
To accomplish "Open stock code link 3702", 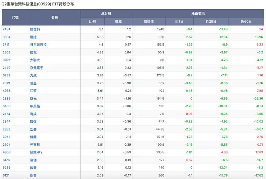I will pyautogui.click(x=6, y=60).
